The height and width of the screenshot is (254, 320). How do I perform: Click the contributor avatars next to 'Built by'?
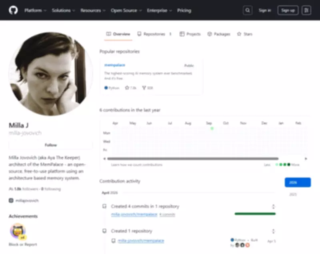coord(242,245)
